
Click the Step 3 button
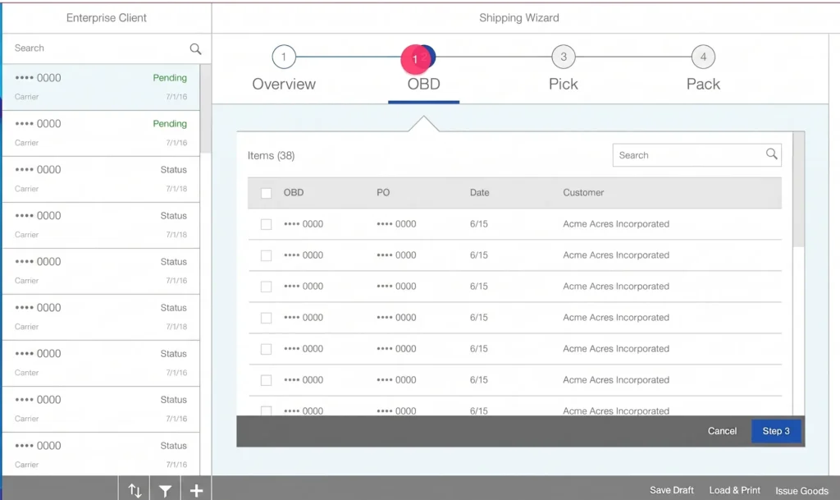pos(776,431)
